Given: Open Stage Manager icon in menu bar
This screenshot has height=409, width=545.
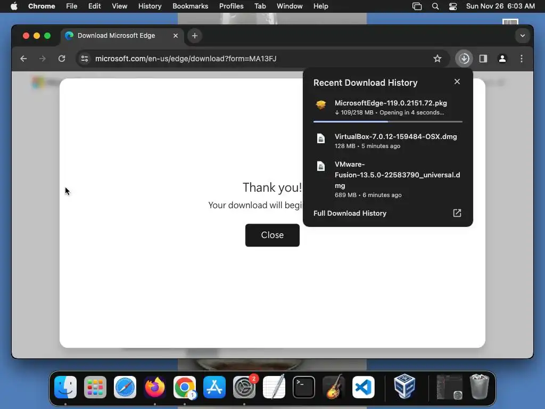Looking at the screenshot, I should coord(417,6).
